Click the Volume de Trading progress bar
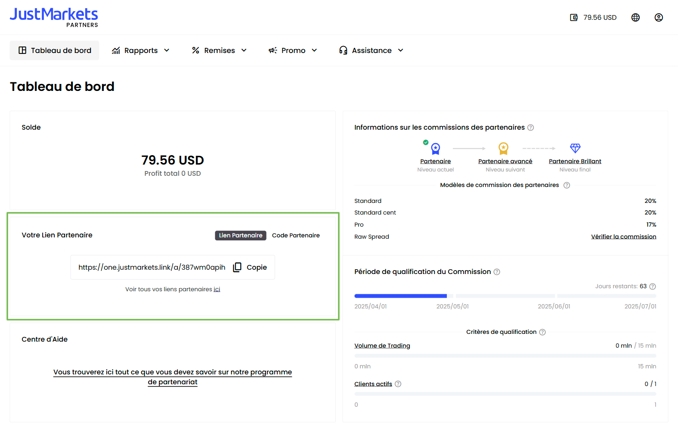This screenshot has height=436, width=678. [505, 356]
